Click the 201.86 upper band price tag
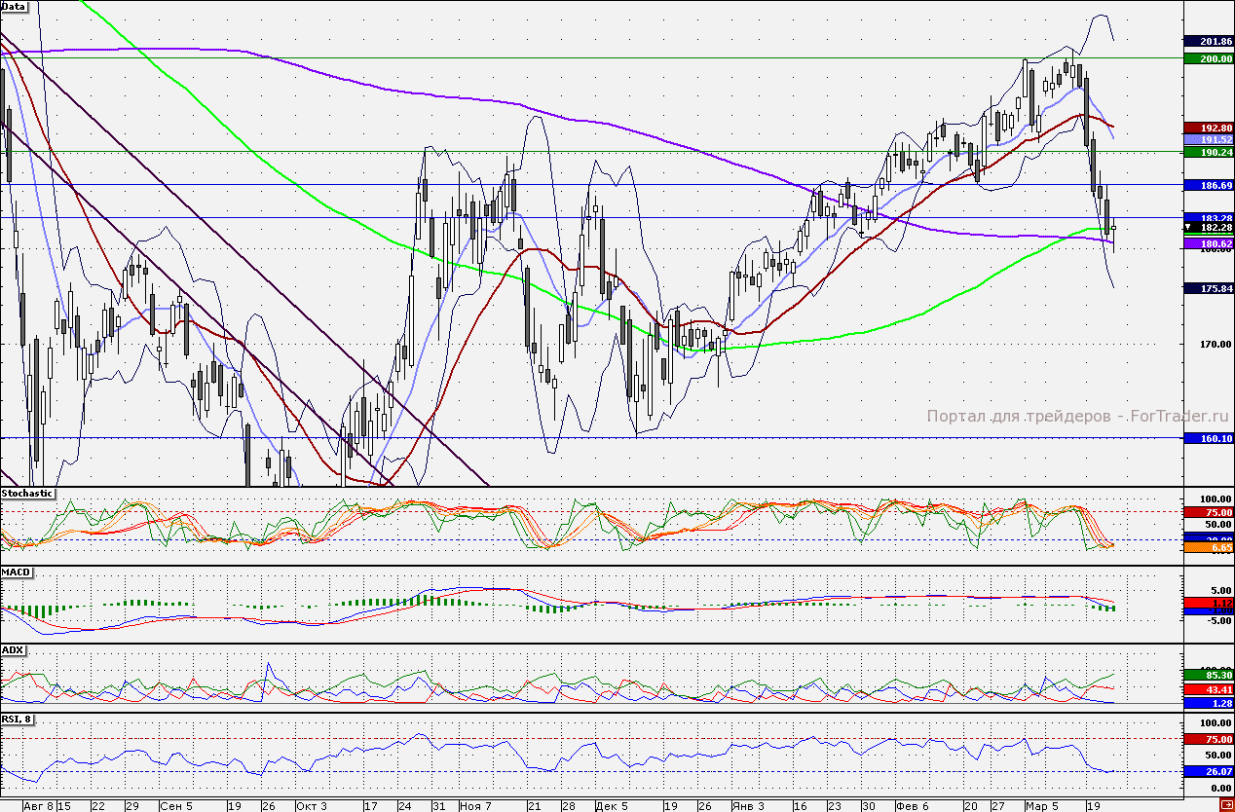Screen dimensions: 1235x812 (x=1209, y=42)
